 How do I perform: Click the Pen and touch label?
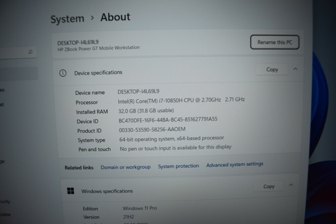94,149
